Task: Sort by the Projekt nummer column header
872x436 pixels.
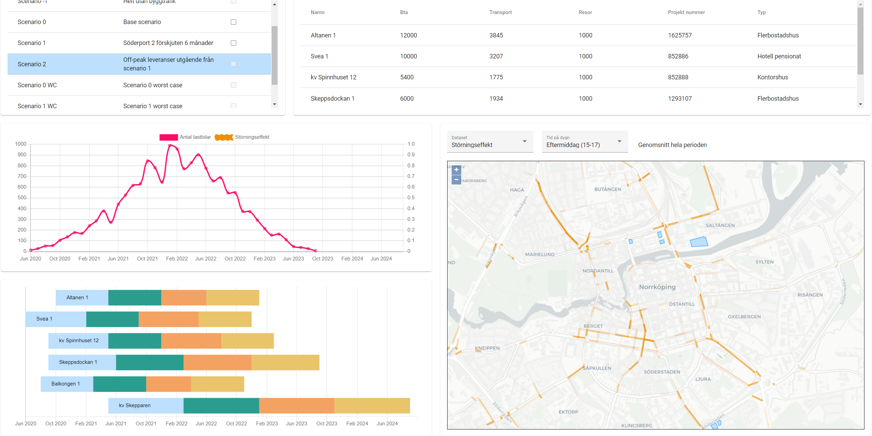Action: click(x=686, y=12)
